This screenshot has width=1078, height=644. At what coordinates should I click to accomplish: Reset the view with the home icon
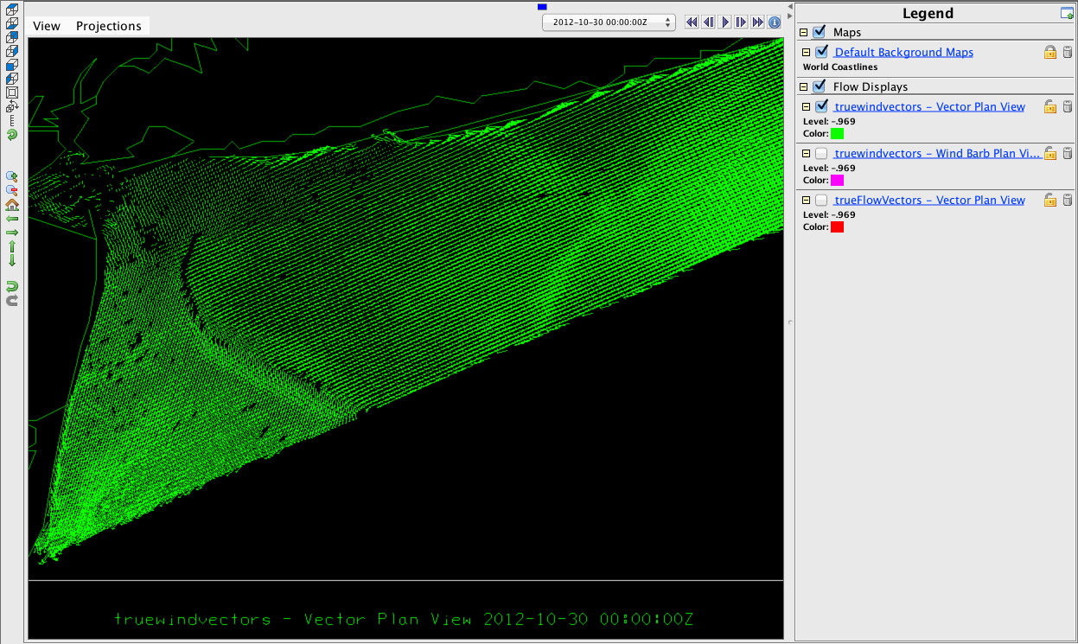(12, 205)
